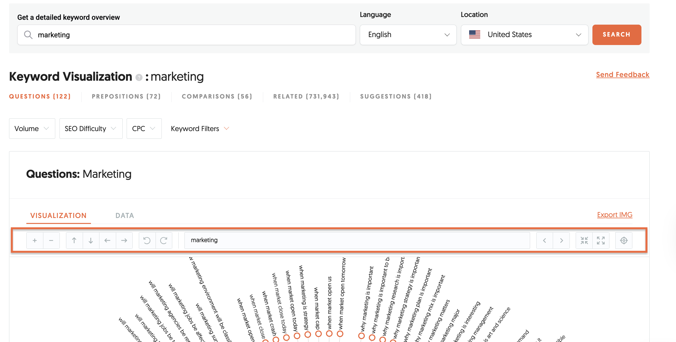676x342 pixels.
Task: Pan the visualization down with the down arrow
Action: point(91,240)
